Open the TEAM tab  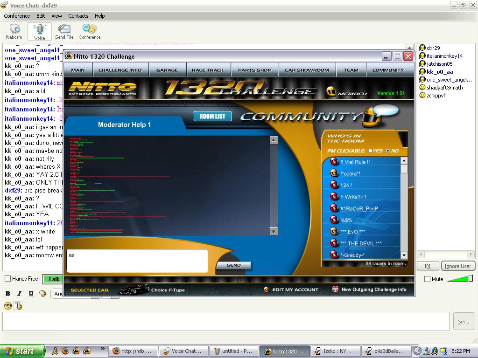(x=351, y=70)
